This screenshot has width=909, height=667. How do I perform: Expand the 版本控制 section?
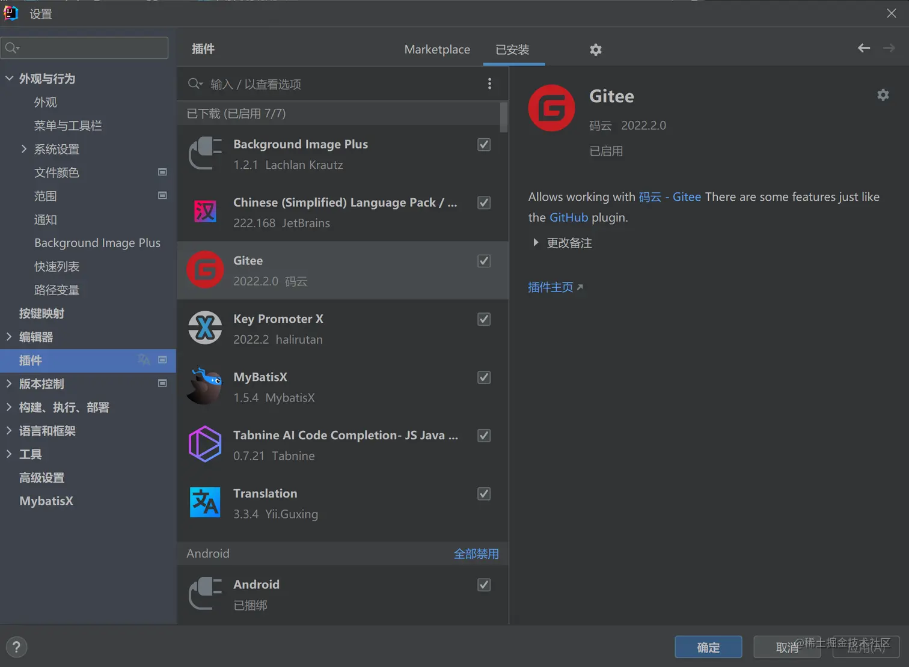(9, 383)
